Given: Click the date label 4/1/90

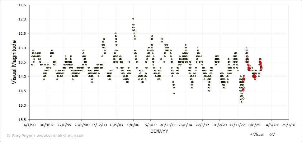Looking at the screenshot, I should pos(30,125).
